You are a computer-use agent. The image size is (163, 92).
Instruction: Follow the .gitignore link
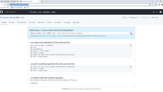(103, 36)
